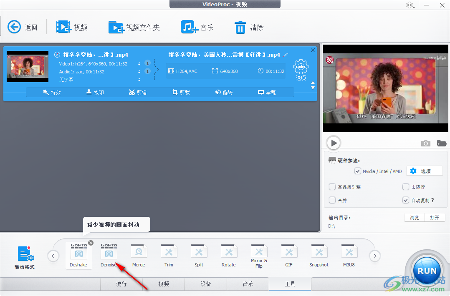Click 浏览 to browse output directory
This screenshot has width=450, height=296.
[414, 217]
